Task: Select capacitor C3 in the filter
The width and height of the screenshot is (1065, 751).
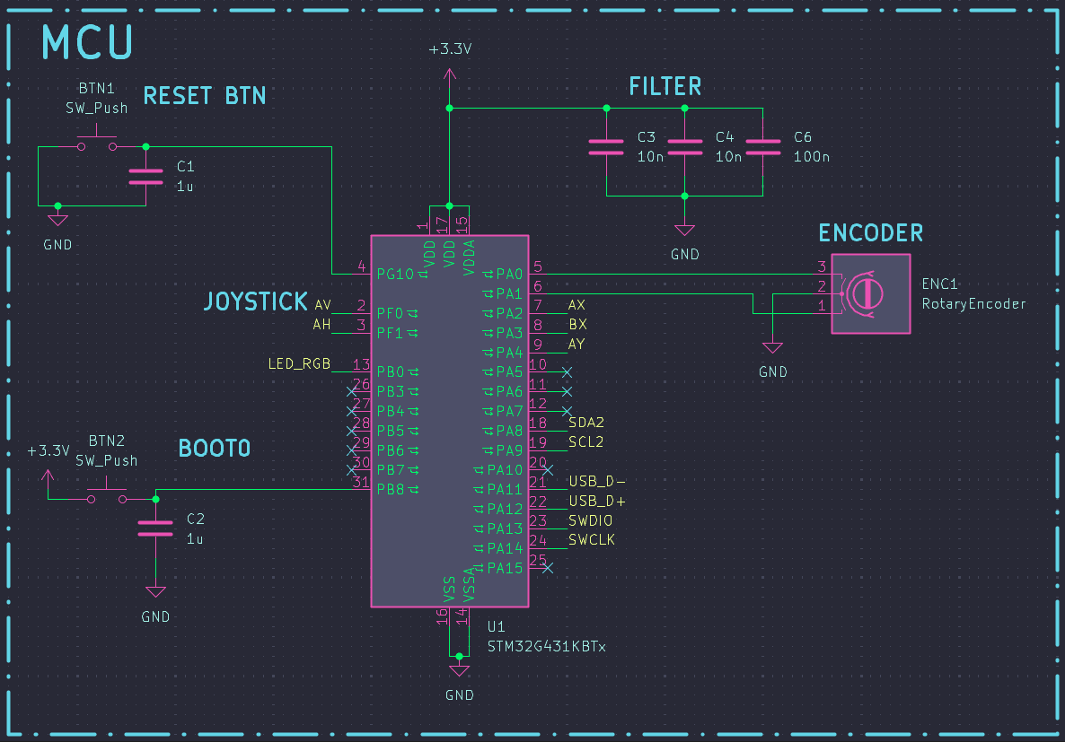Action: [606, 147]
